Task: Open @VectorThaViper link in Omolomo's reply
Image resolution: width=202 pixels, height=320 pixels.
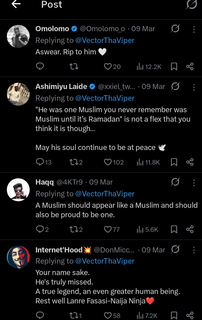Action: pos(105,40)
